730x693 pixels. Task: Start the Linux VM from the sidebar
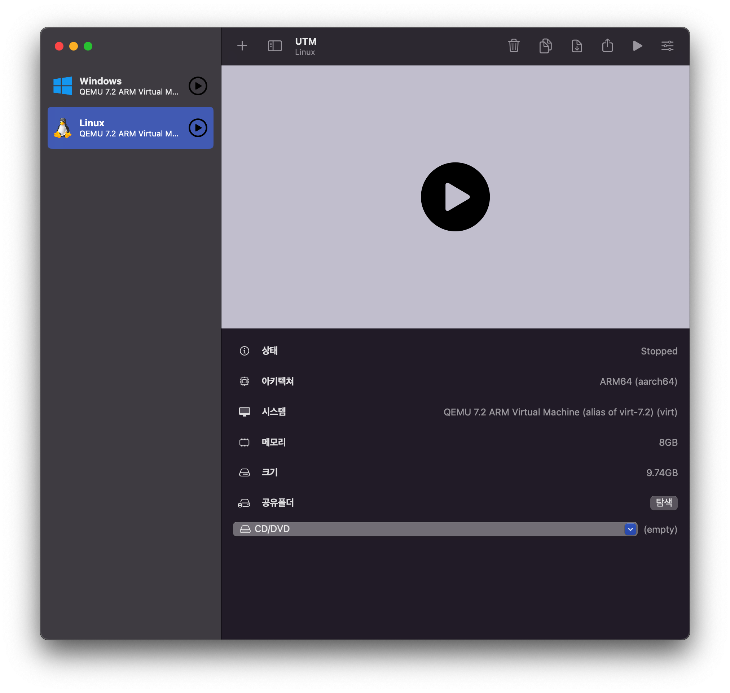pyautogui.click(x=198, y=128)
